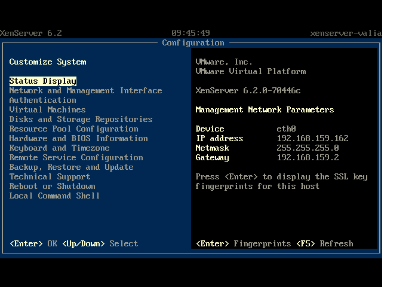Click the Configuration title label
418x287 pixels.
pyautogui.click(x=193, y=42)
